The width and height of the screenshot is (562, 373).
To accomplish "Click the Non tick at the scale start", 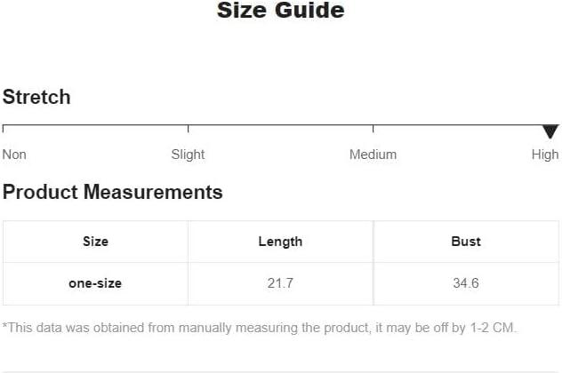I will tap(3, 129).
